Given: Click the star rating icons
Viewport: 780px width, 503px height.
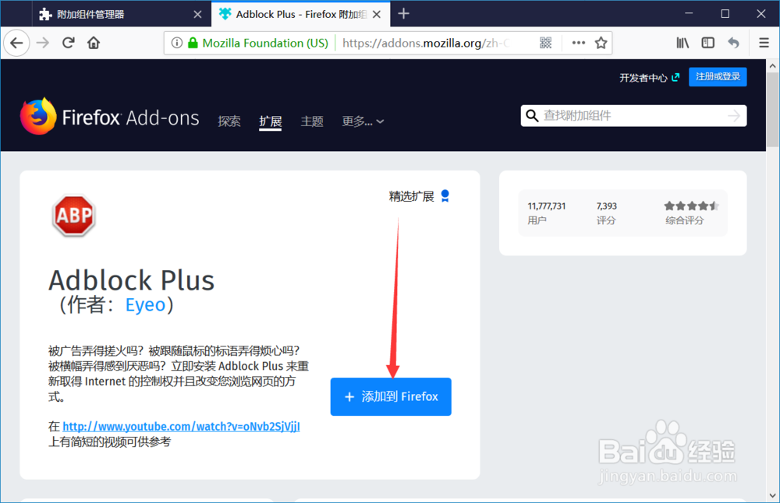Looking at the screenshot, I should click(x=691, y=206).
